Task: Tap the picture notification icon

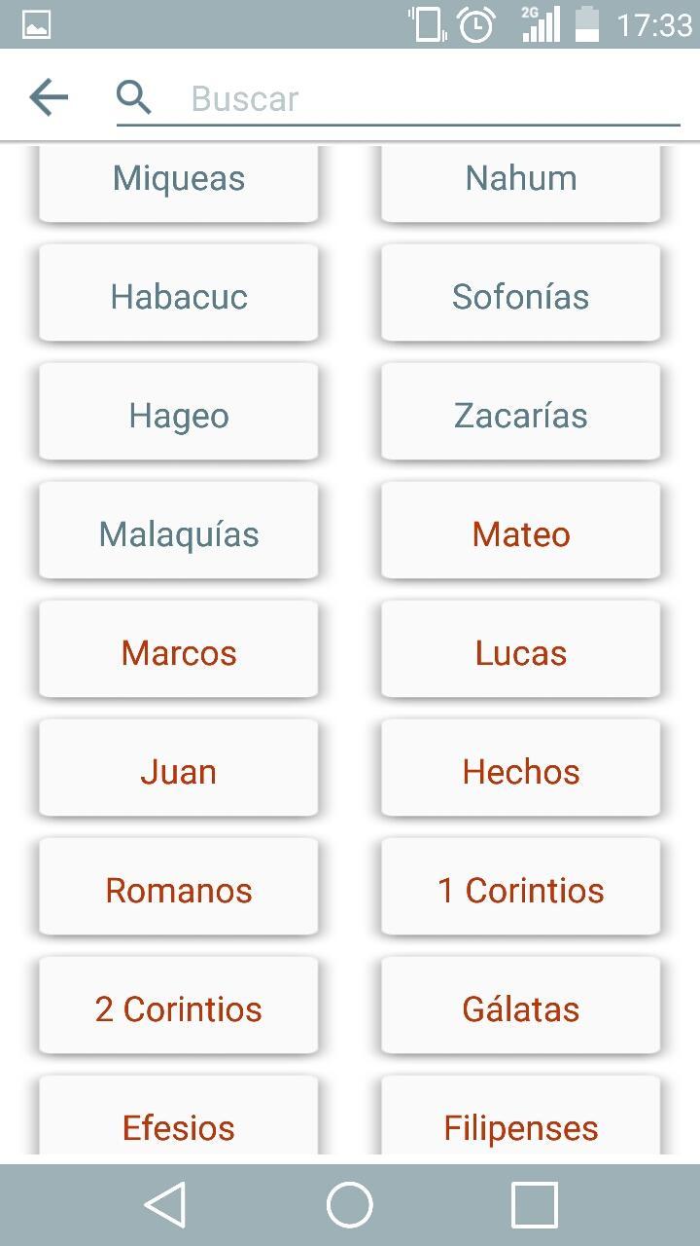Action: coord(36,24)
